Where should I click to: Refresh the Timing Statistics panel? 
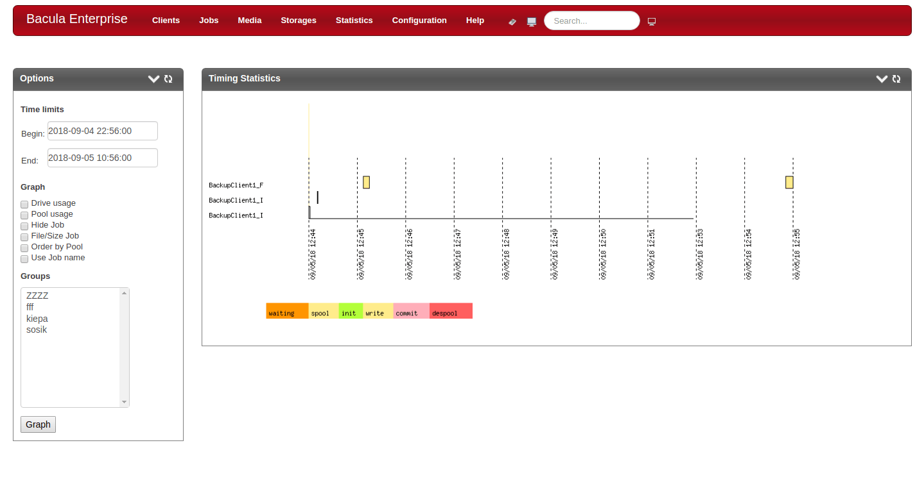896,79
